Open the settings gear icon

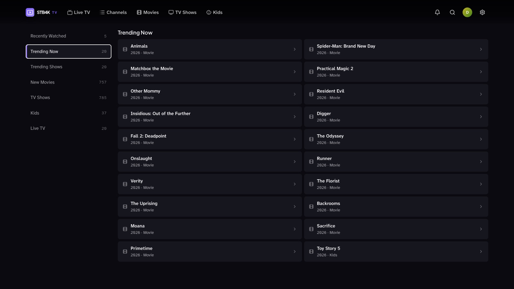coord(482,13)
